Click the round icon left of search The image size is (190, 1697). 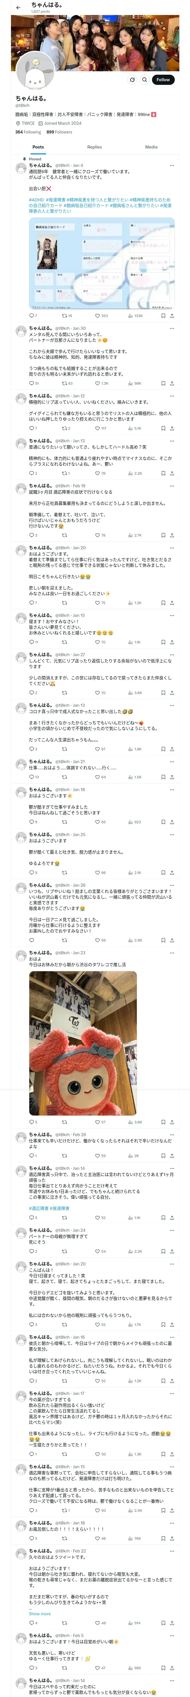pyautogui.click(x=132, y=80)
